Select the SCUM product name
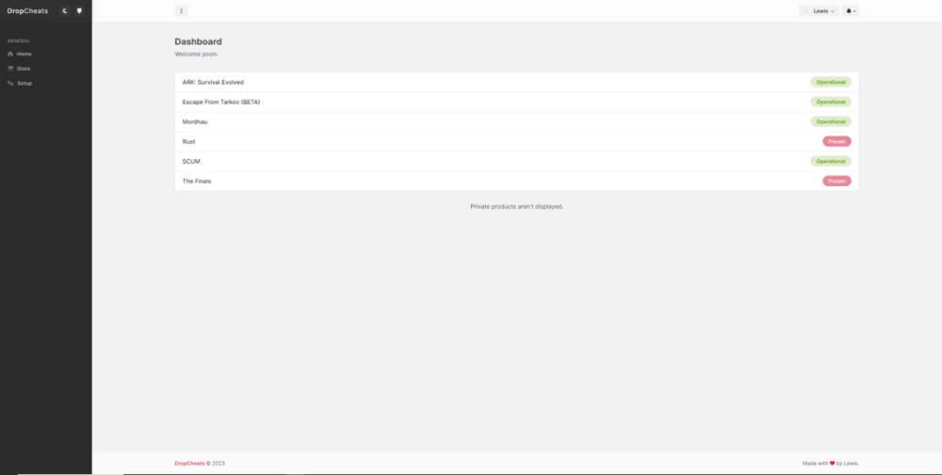Screen dimensions: 942x475 [x=191, y=162]
